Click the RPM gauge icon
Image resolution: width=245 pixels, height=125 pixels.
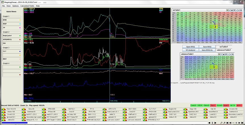pos(44,109)
